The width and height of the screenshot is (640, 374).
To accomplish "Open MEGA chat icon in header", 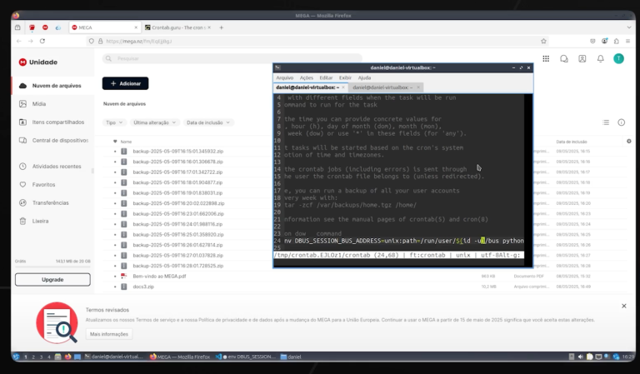I will click(564, 58).
